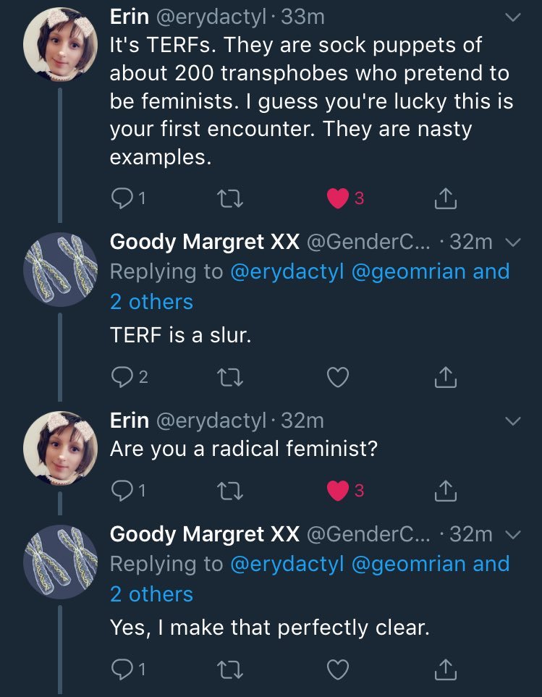The width and height of the screenshot is (542, 697).
Task: Retweet Erin's TERFs sock puppets tweet
Action: pos(231,198)
